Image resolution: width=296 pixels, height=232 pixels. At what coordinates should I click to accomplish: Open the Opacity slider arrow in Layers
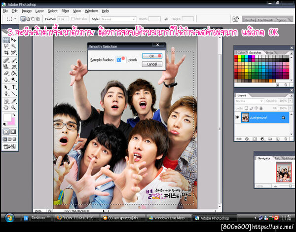(291, 101)
